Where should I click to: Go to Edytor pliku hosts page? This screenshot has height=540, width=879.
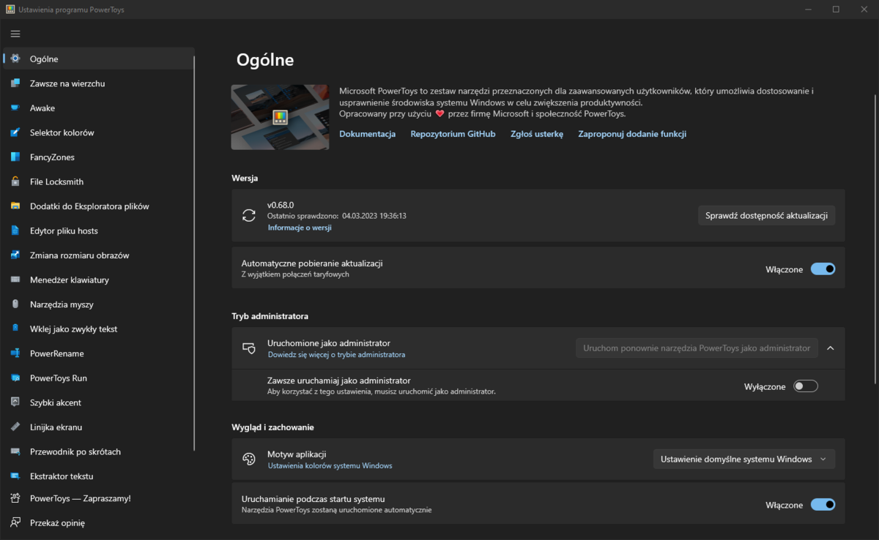pyautogui.click(x=99, y=230)
